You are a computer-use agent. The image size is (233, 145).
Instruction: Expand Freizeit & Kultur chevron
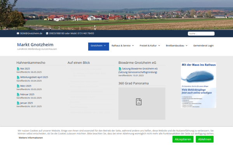pos(159,46)
